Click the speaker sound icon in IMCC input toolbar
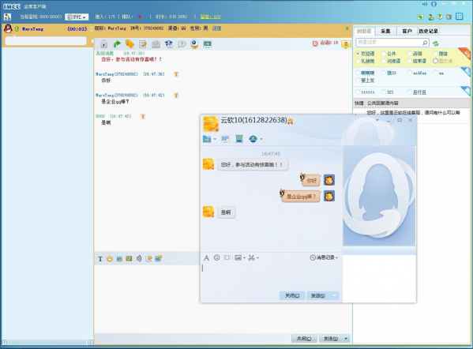This screenshot has width=473, height=349. 138,258
